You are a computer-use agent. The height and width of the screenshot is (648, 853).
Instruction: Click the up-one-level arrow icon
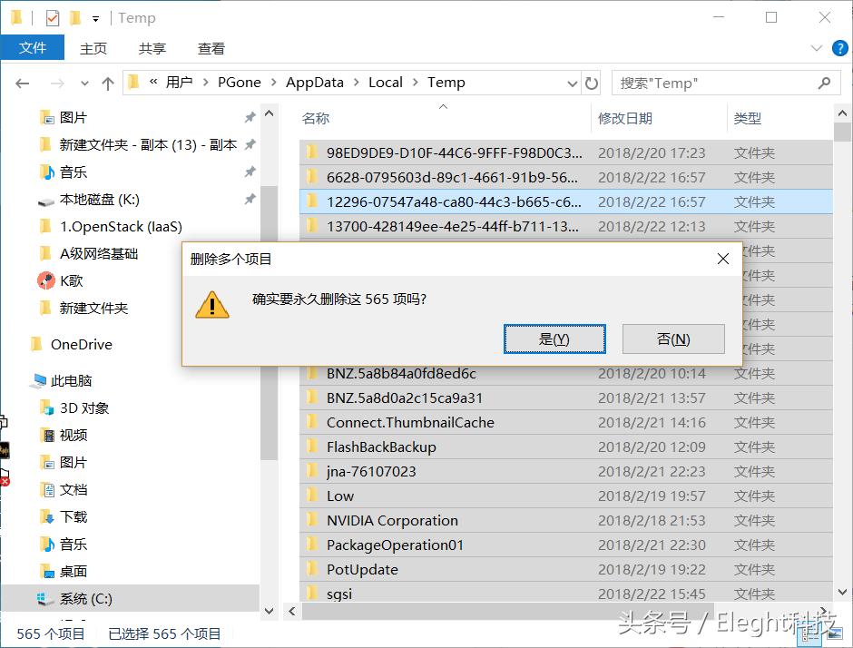coord(109,83)
